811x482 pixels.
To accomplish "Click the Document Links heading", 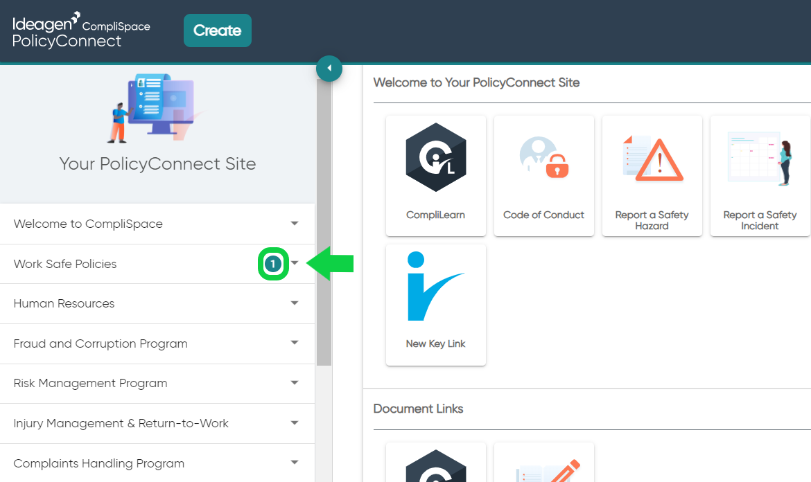I will pos(418,409).
